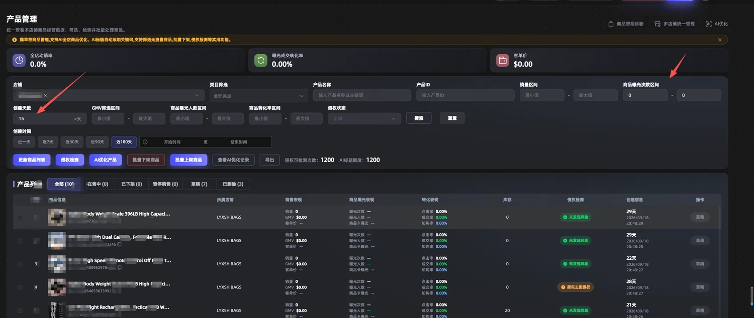
Task: Click the AI优化产品 button
Action: tap(106, 160)
